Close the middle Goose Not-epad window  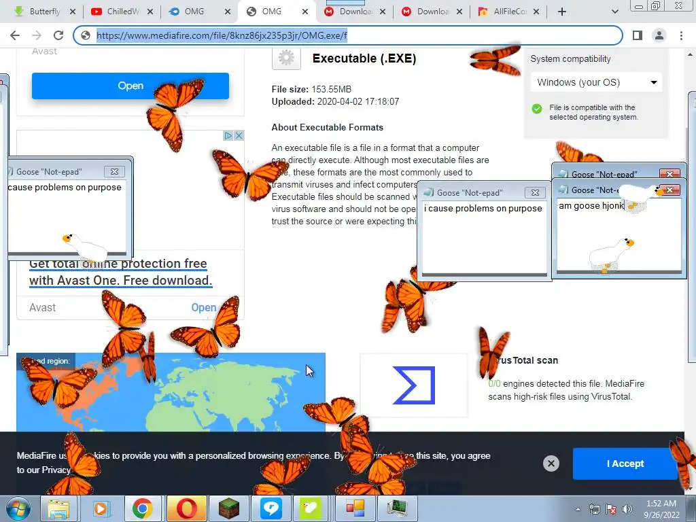pos(535,192)
